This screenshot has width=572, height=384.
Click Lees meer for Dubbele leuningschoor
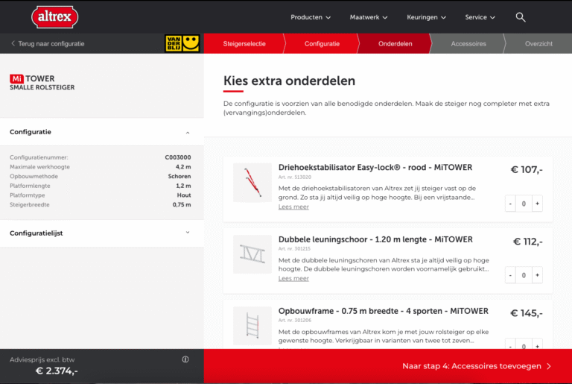point(293,278)
